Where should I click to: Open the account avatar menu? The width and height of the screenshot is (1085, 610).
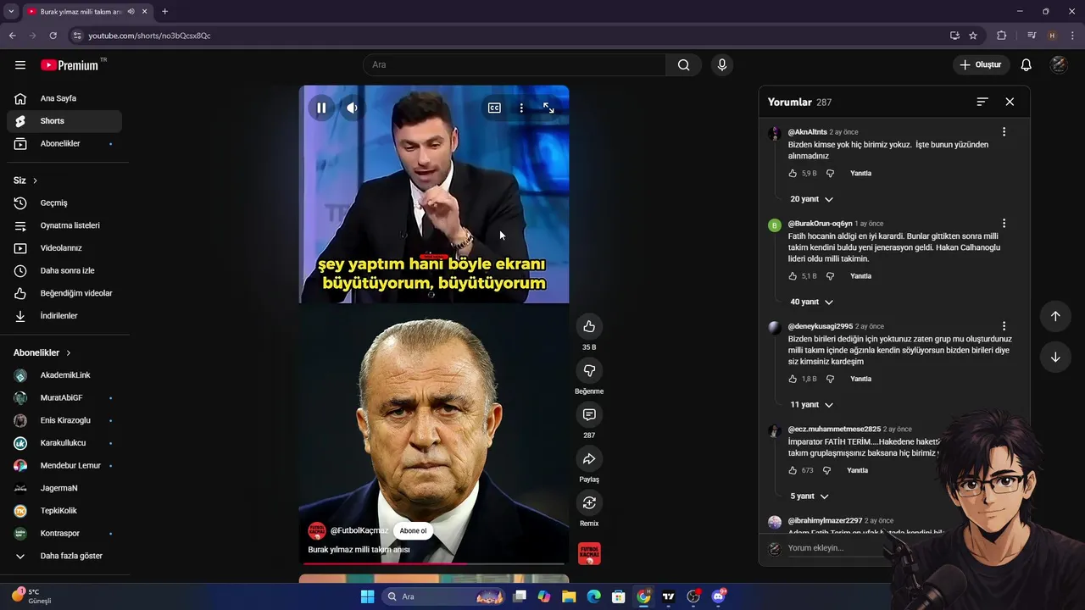pyautogui.click(x=1059, y=64)
